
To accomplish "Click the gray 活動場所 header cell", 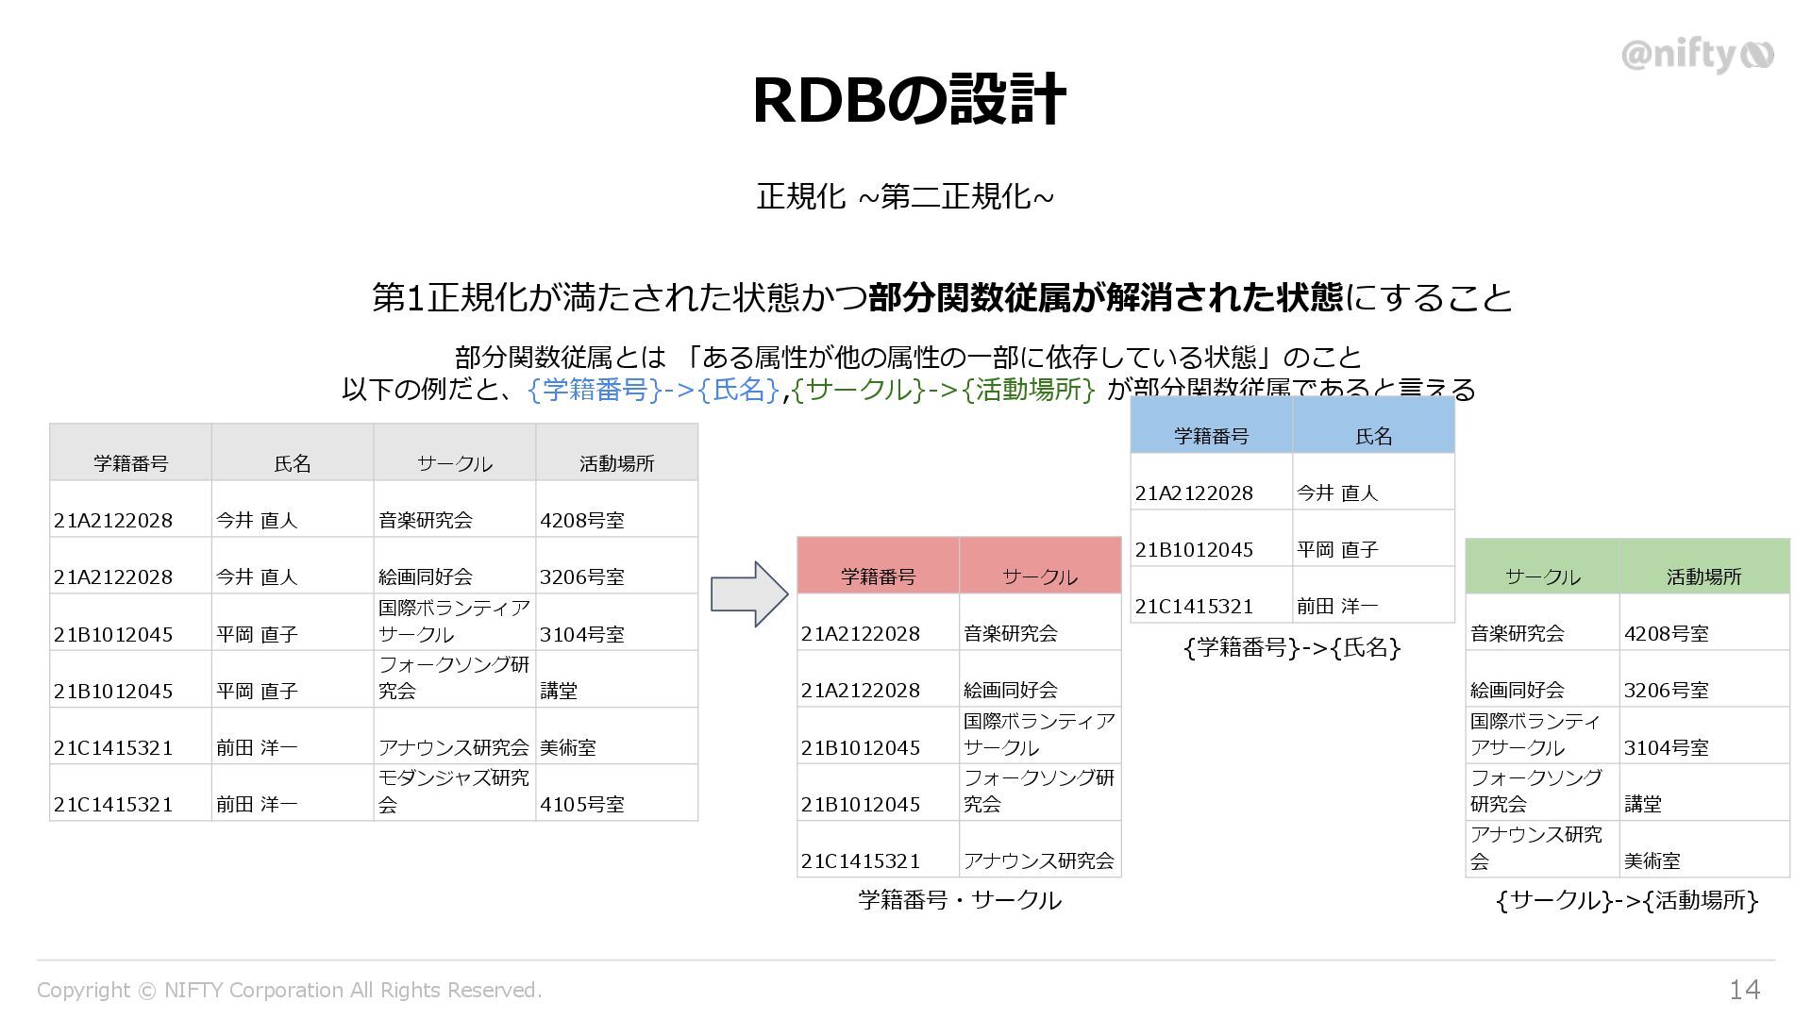I will [616, 462].
